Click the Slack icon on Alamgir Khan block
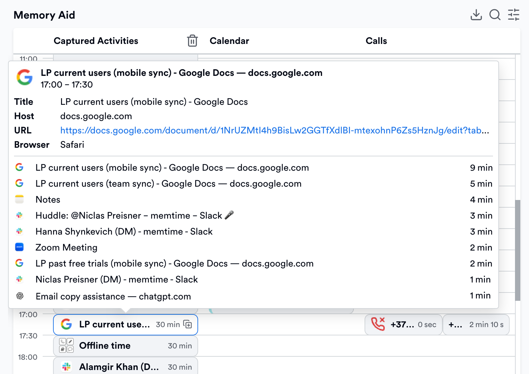The image size is (529, 374). coord(66,367)
